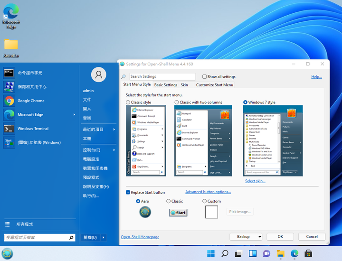Open 文件 from start menu right column

point(87,100)
